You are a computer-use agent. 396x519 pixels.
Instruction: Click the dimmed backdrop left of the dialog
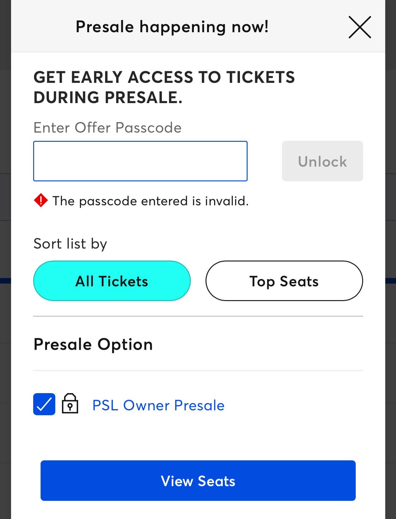tap(5, 246)
